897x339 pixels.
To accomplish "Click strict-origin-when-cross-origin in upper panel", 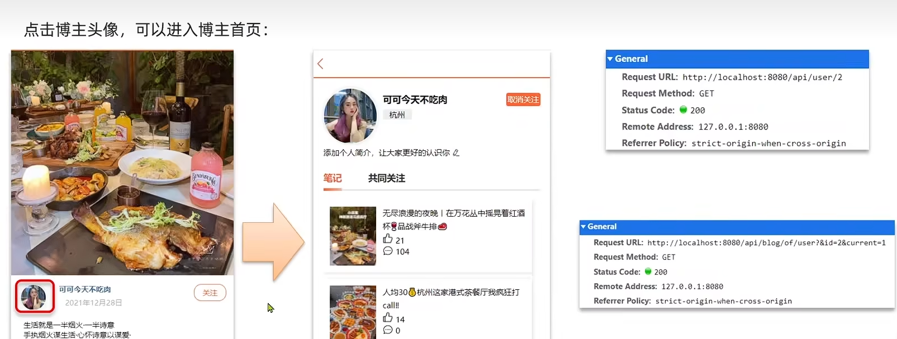I will 768,144.
